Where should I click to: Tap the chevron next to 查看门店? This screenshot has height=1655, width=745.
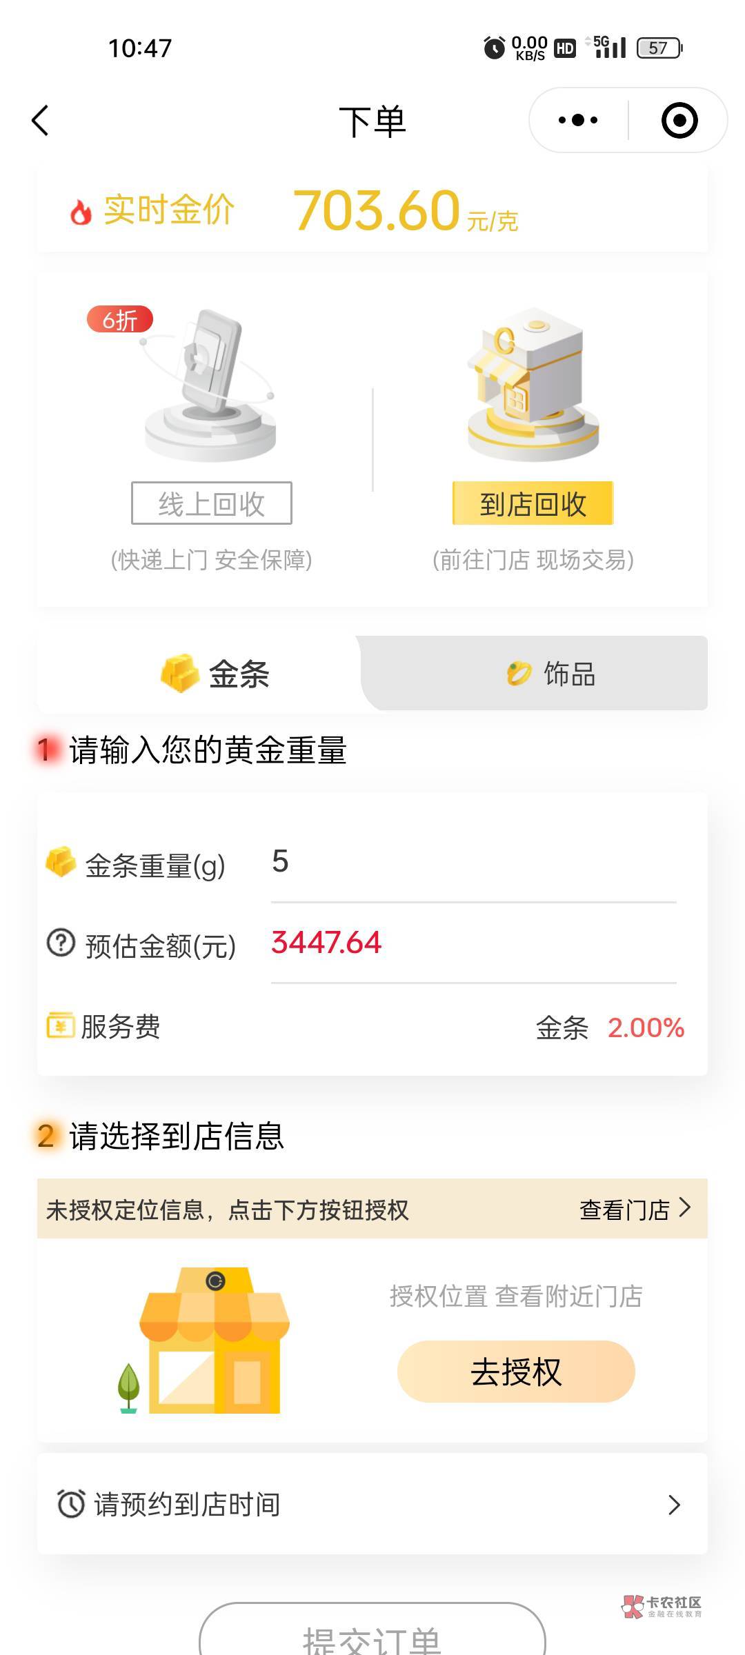pos(685,1207)
